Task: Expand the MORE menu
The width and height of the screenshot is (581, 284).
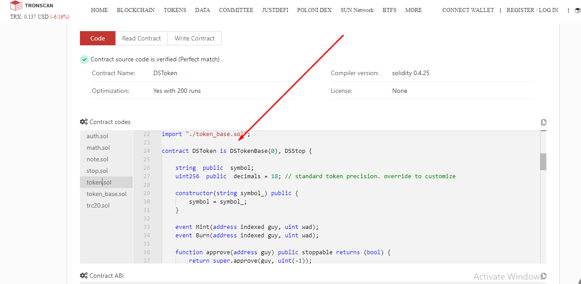Action: point(414,10)
